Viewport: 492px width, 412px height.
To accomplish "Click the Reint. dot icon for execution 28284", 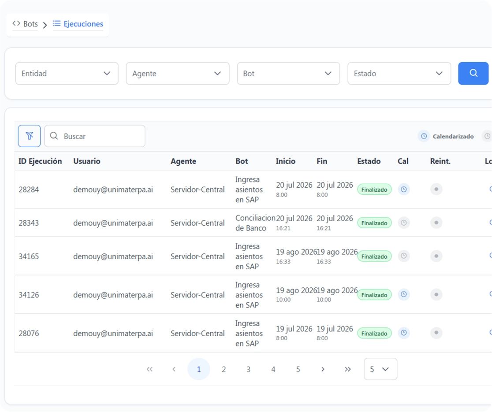I will 436,189.
